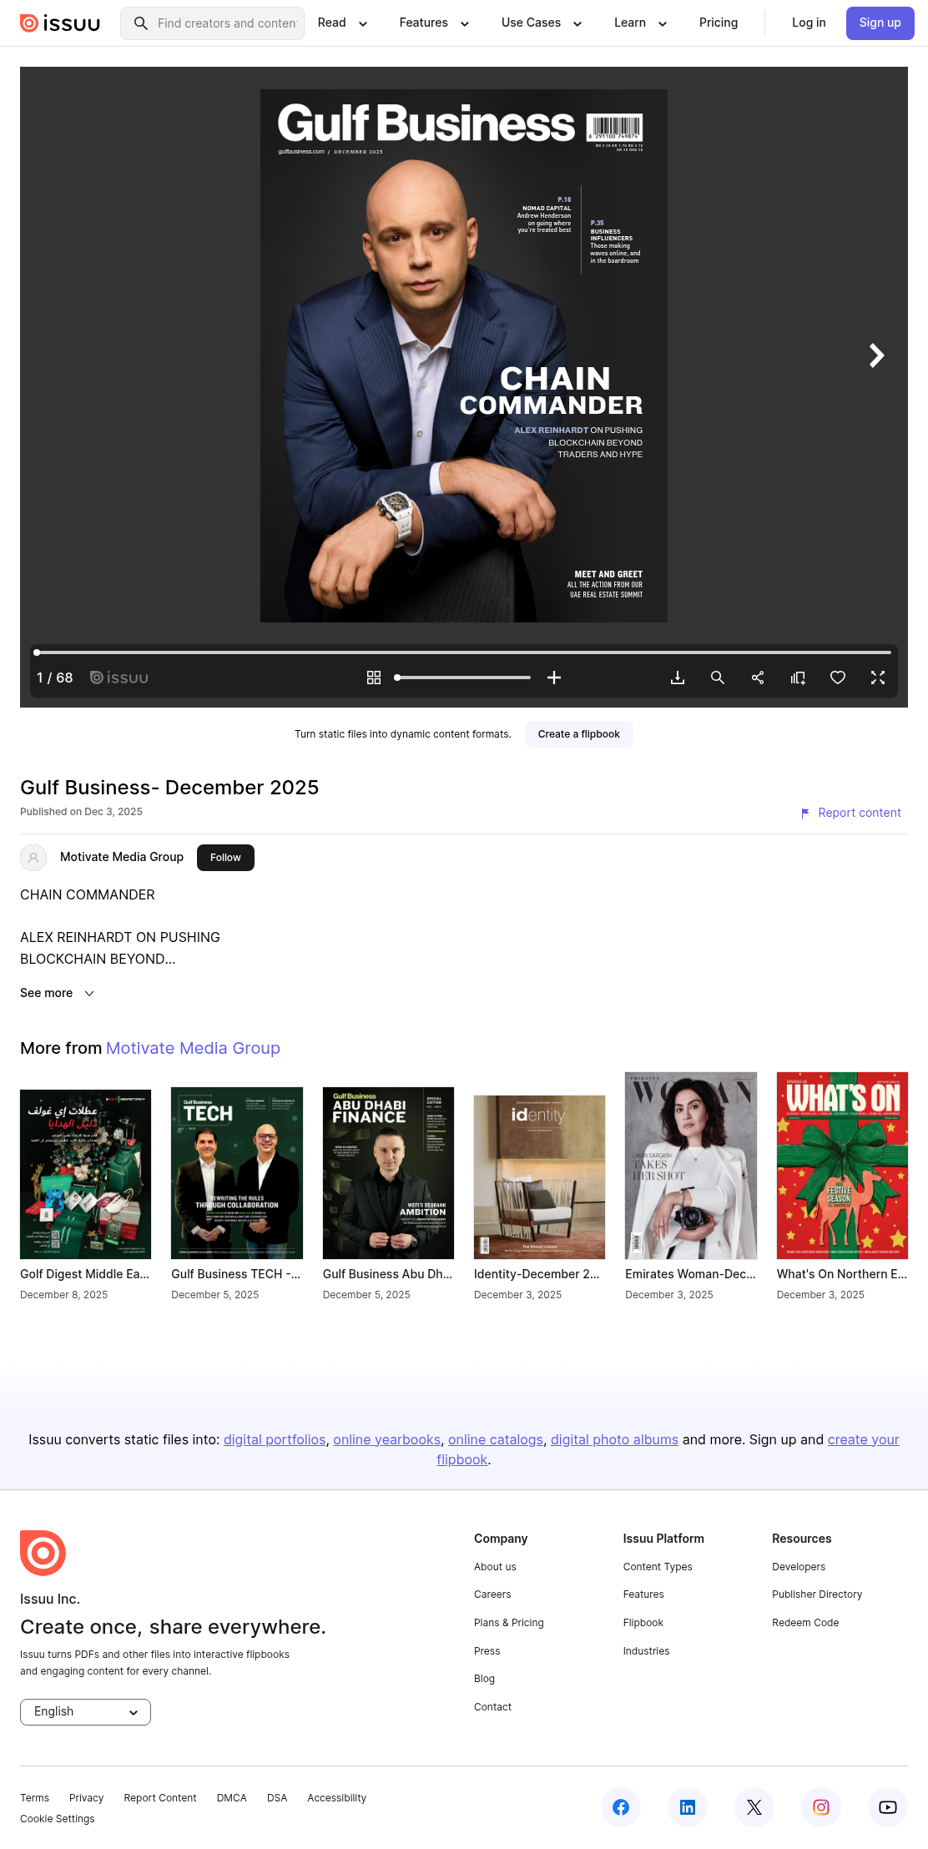This screenshot has height=1849, width=928.
Task: Open What's On Northern Emirates thumbnail
Action: click(x=842, y=1166)
